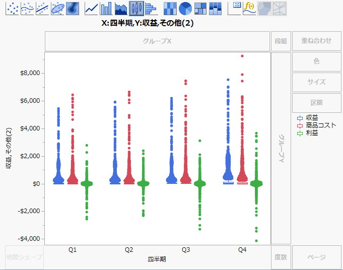Click the graph title X:四半期,Y:収益,その他(2)

pos(148,23)
